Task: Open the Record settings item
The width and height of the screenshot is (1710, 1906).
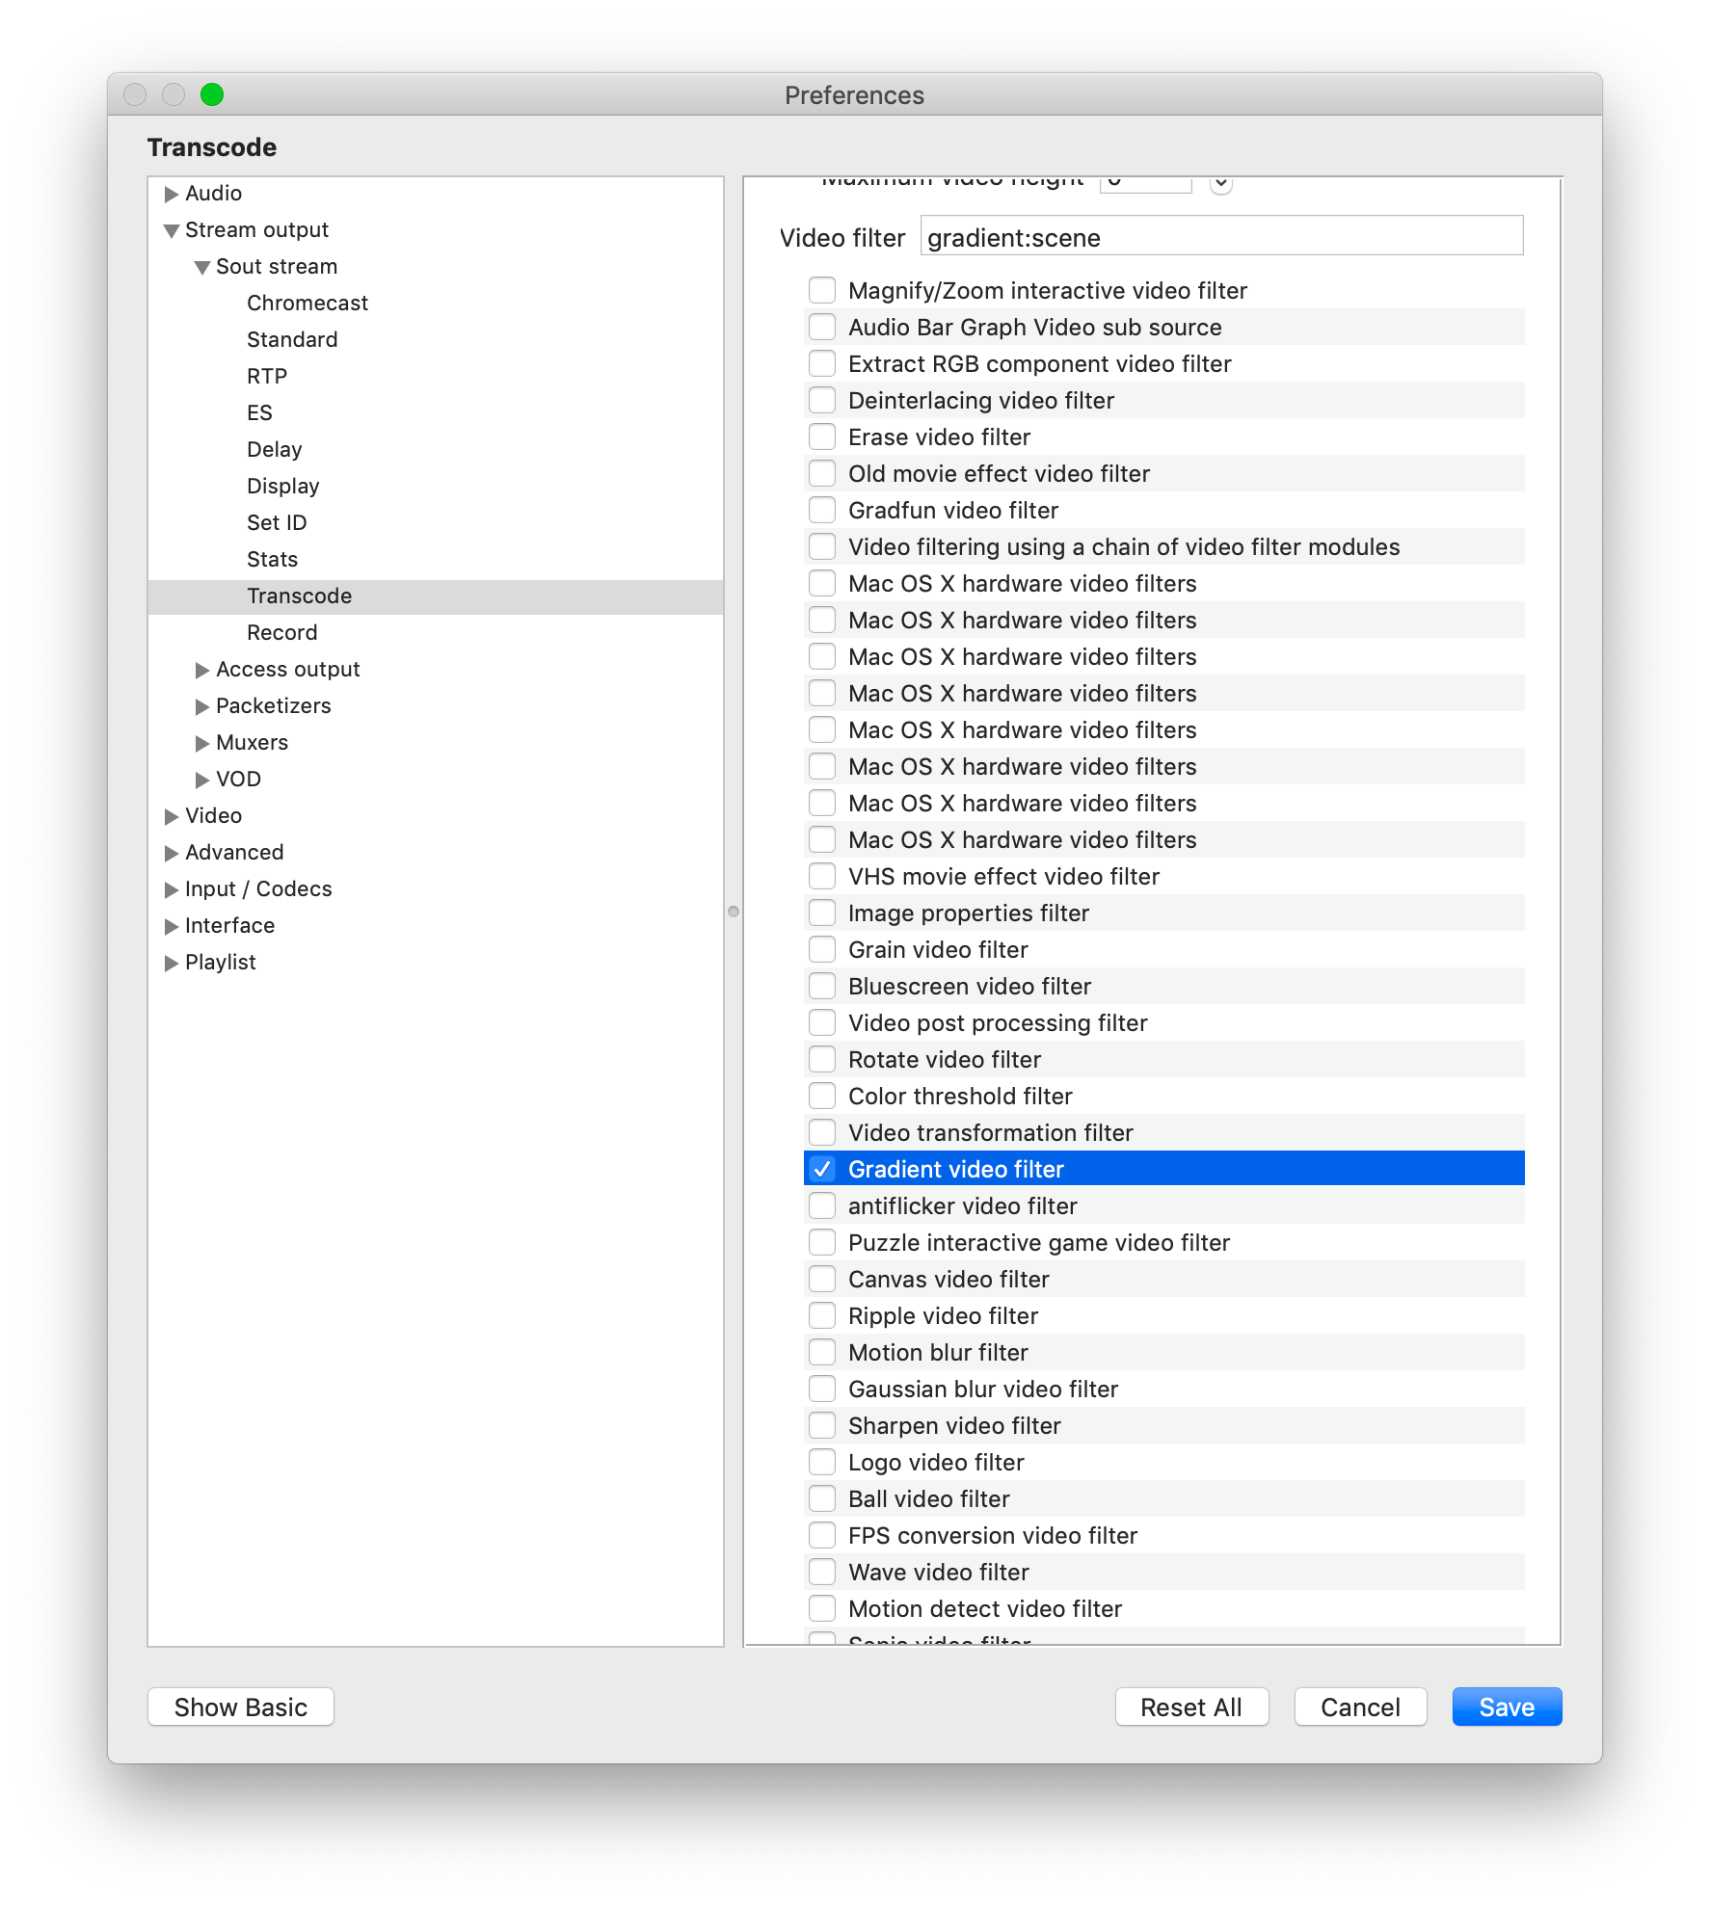Action: [281, 633]
